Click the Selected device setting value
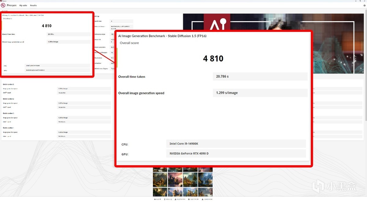The image size is (367, 202). tap(121, 28)
